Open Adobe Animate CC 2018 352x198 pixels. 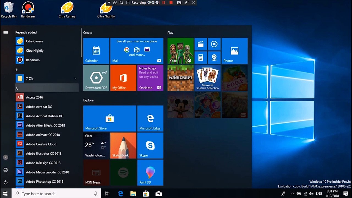(x=47, y=135)
